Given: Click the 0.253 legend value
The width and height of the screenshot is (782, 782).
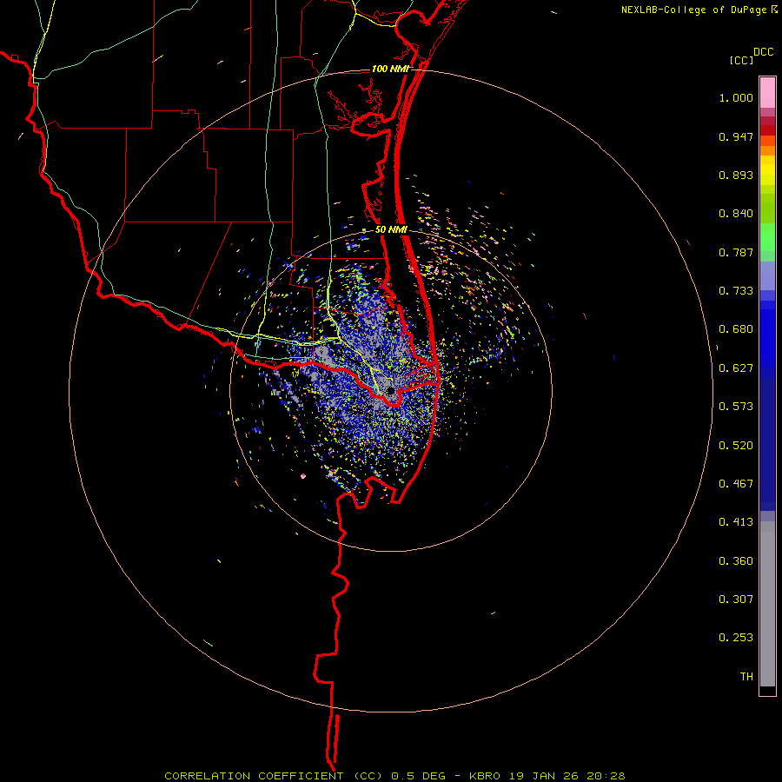Looking at the screenshot, I should 736,638.
